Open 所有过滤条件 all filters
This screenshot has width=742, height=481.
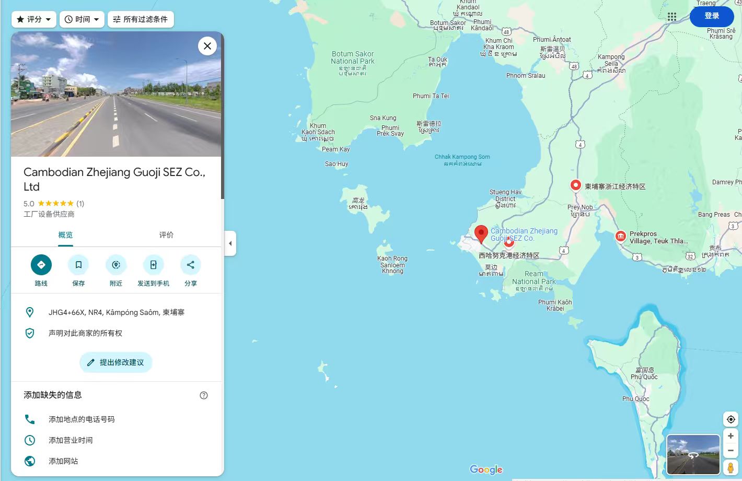(x=141, y=19)
